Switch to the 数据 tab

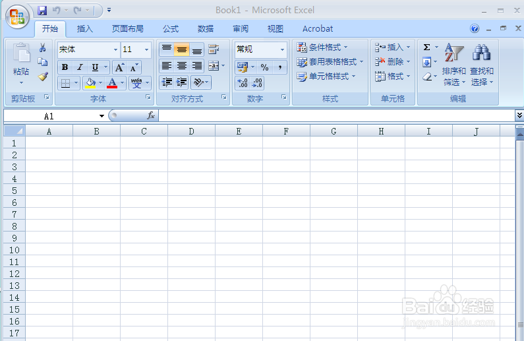tap(206, 29)
